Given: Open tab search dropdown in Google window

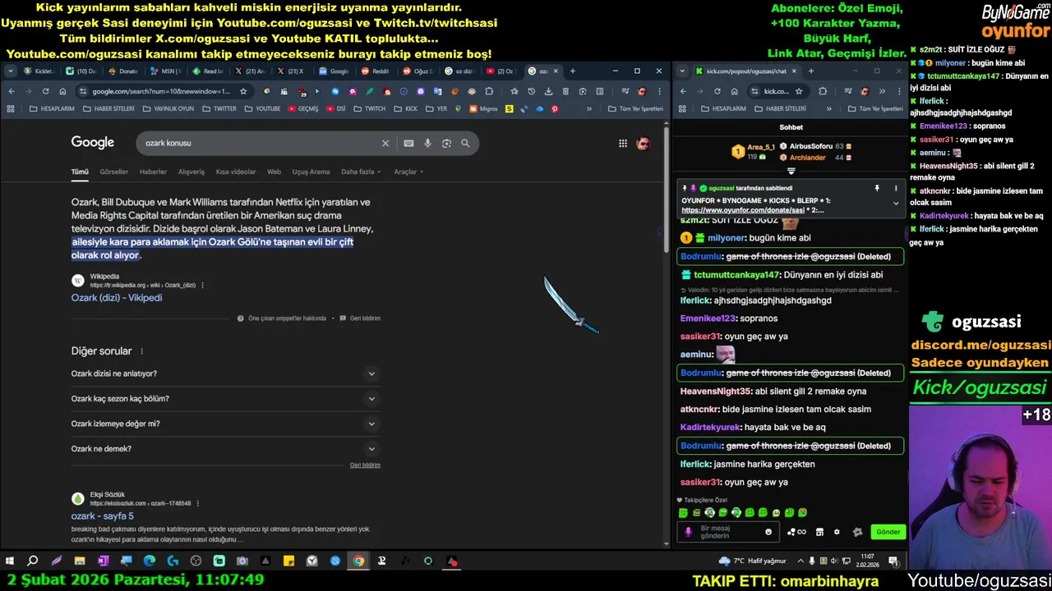Looking at the screenshot, I should coord(11,71).
